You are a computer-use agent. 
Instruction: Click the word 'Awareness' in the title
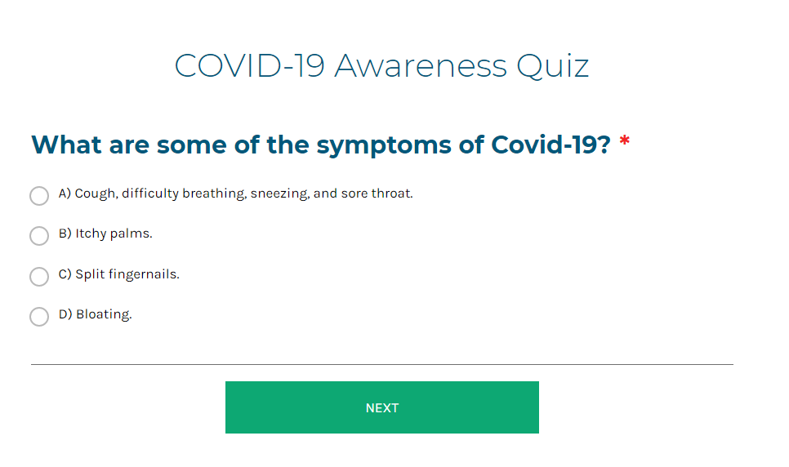coord(421,66)
